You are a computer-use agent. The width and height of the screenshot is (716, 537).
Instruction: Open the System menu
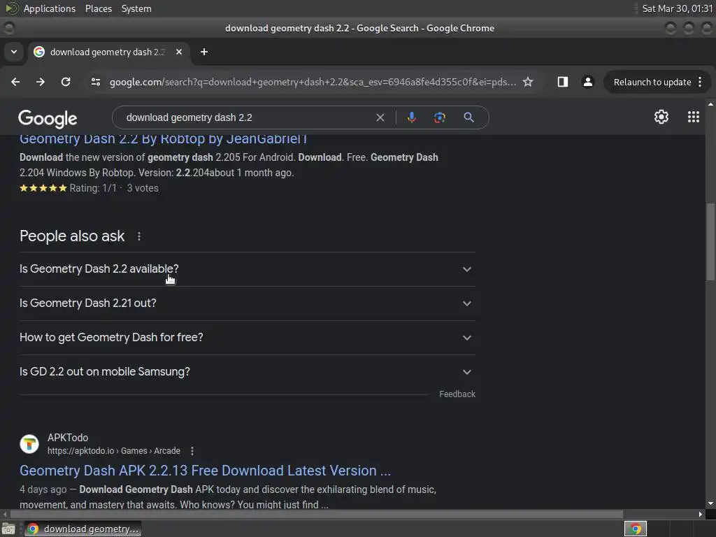(136, 8)
